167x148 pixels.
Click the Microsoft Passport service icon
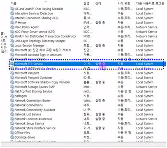click(x=12, y=73)
